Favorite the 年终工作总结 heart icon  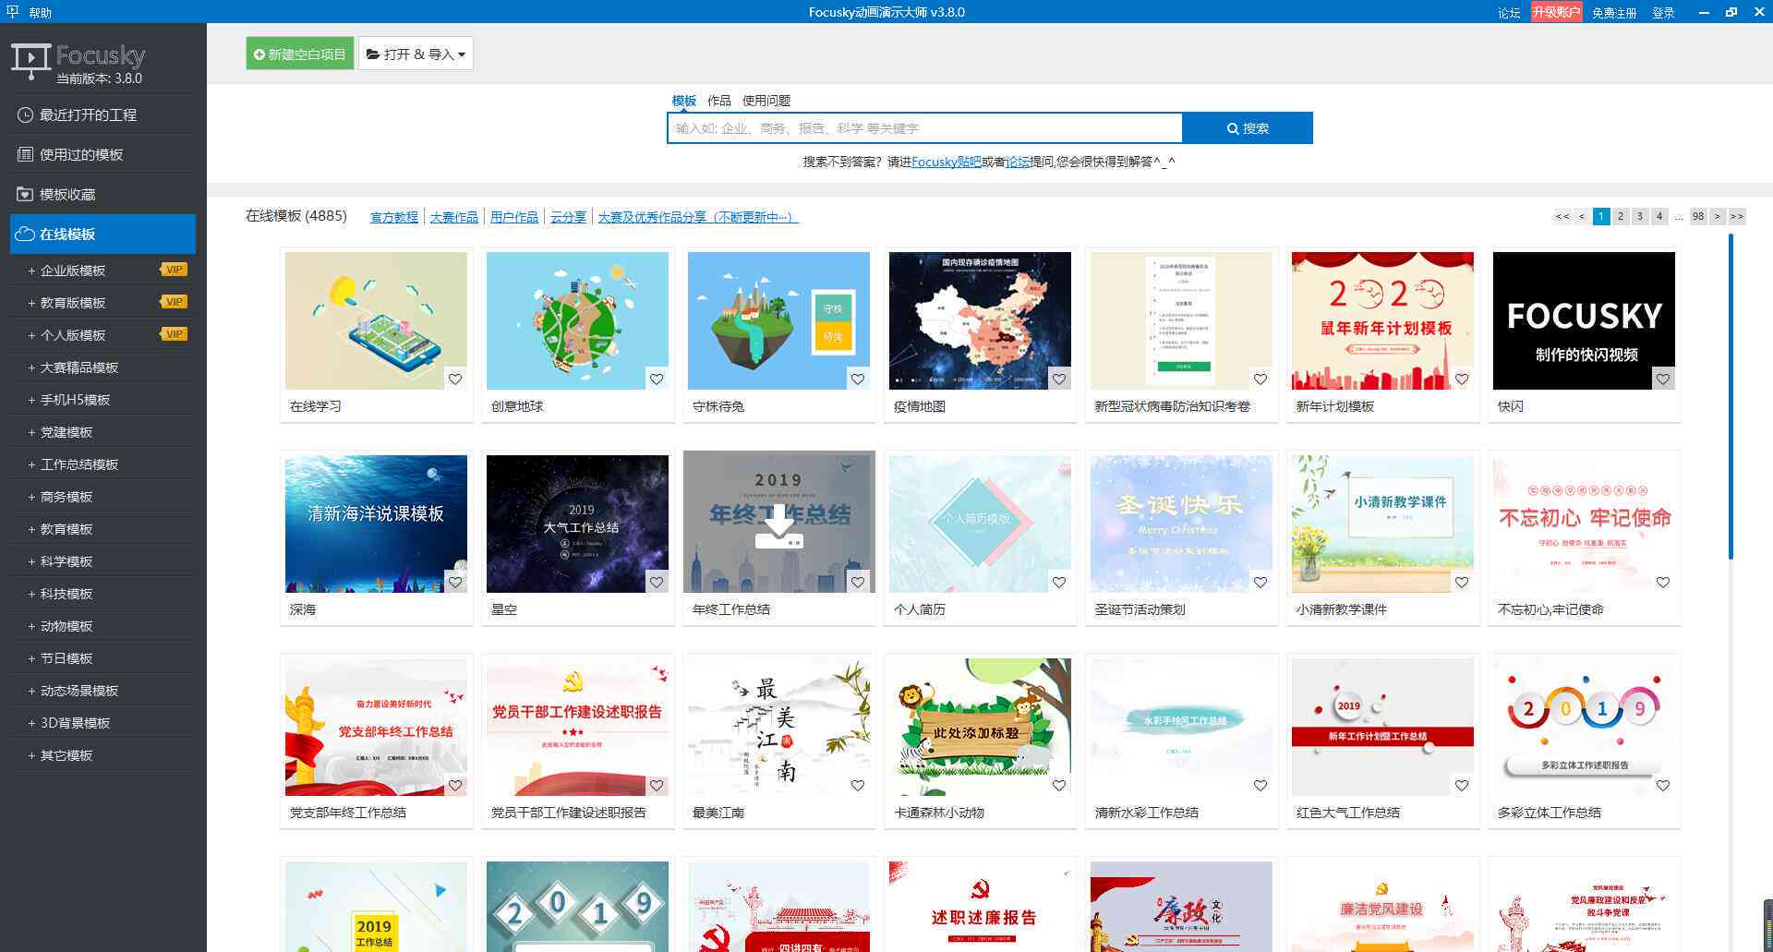[858, 582]
